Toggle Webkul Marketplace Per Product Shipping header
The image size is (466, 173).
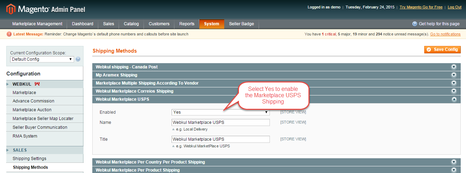277,170
